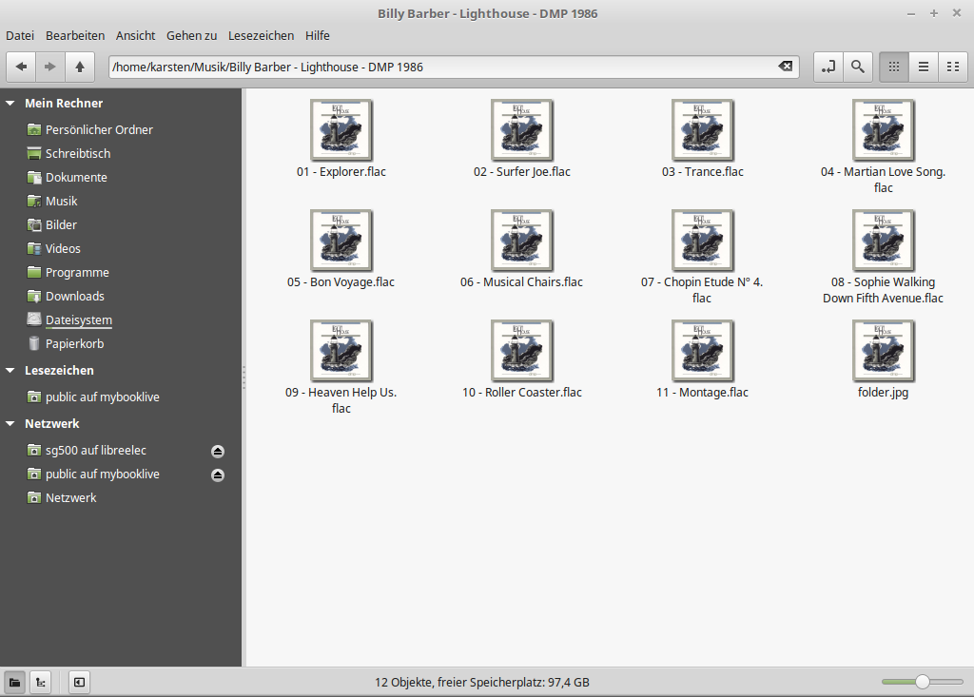Toggle the location entry mode button

pyautogui.click(x=828, y=67)
